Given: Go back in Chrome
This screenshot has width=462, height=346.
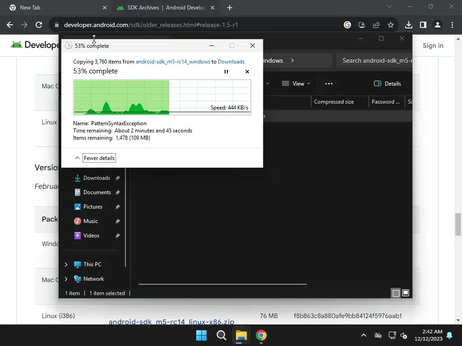Looking at the screenshot, I should (x=10, y=25).
